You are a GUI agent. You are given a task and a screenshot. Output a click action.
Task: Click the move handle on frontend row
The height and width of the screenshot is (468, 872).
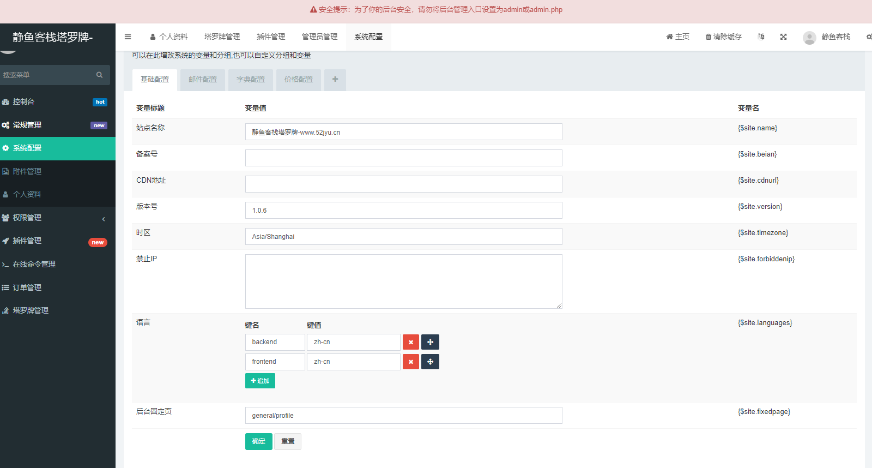430,362
